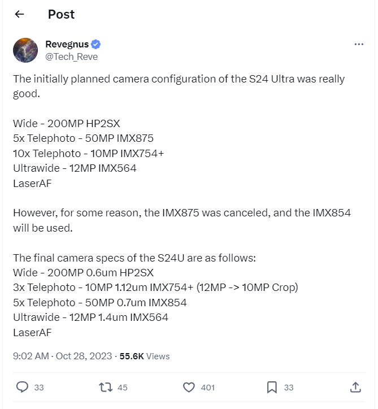Reply using the speech bubble icon
Image resolution: width=378 pixels, height=409 pixels.
[x=23, y=388]
